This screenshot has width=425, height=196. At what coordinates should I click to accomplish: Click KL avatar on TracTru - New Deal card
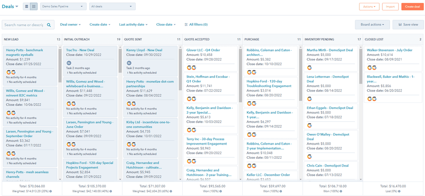[x=68, y=63]
